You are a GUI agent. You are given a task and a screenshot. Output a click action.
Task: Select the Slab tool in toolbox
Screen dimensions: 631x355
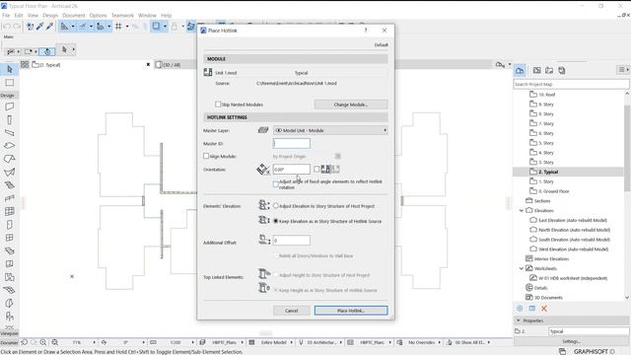pyautogui.click(x=9, y=146)
